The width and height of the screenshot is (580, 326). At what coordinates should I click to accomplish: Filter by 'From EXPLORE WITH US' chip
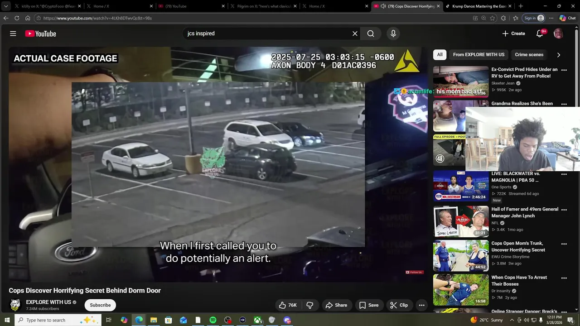click(478, 55)
